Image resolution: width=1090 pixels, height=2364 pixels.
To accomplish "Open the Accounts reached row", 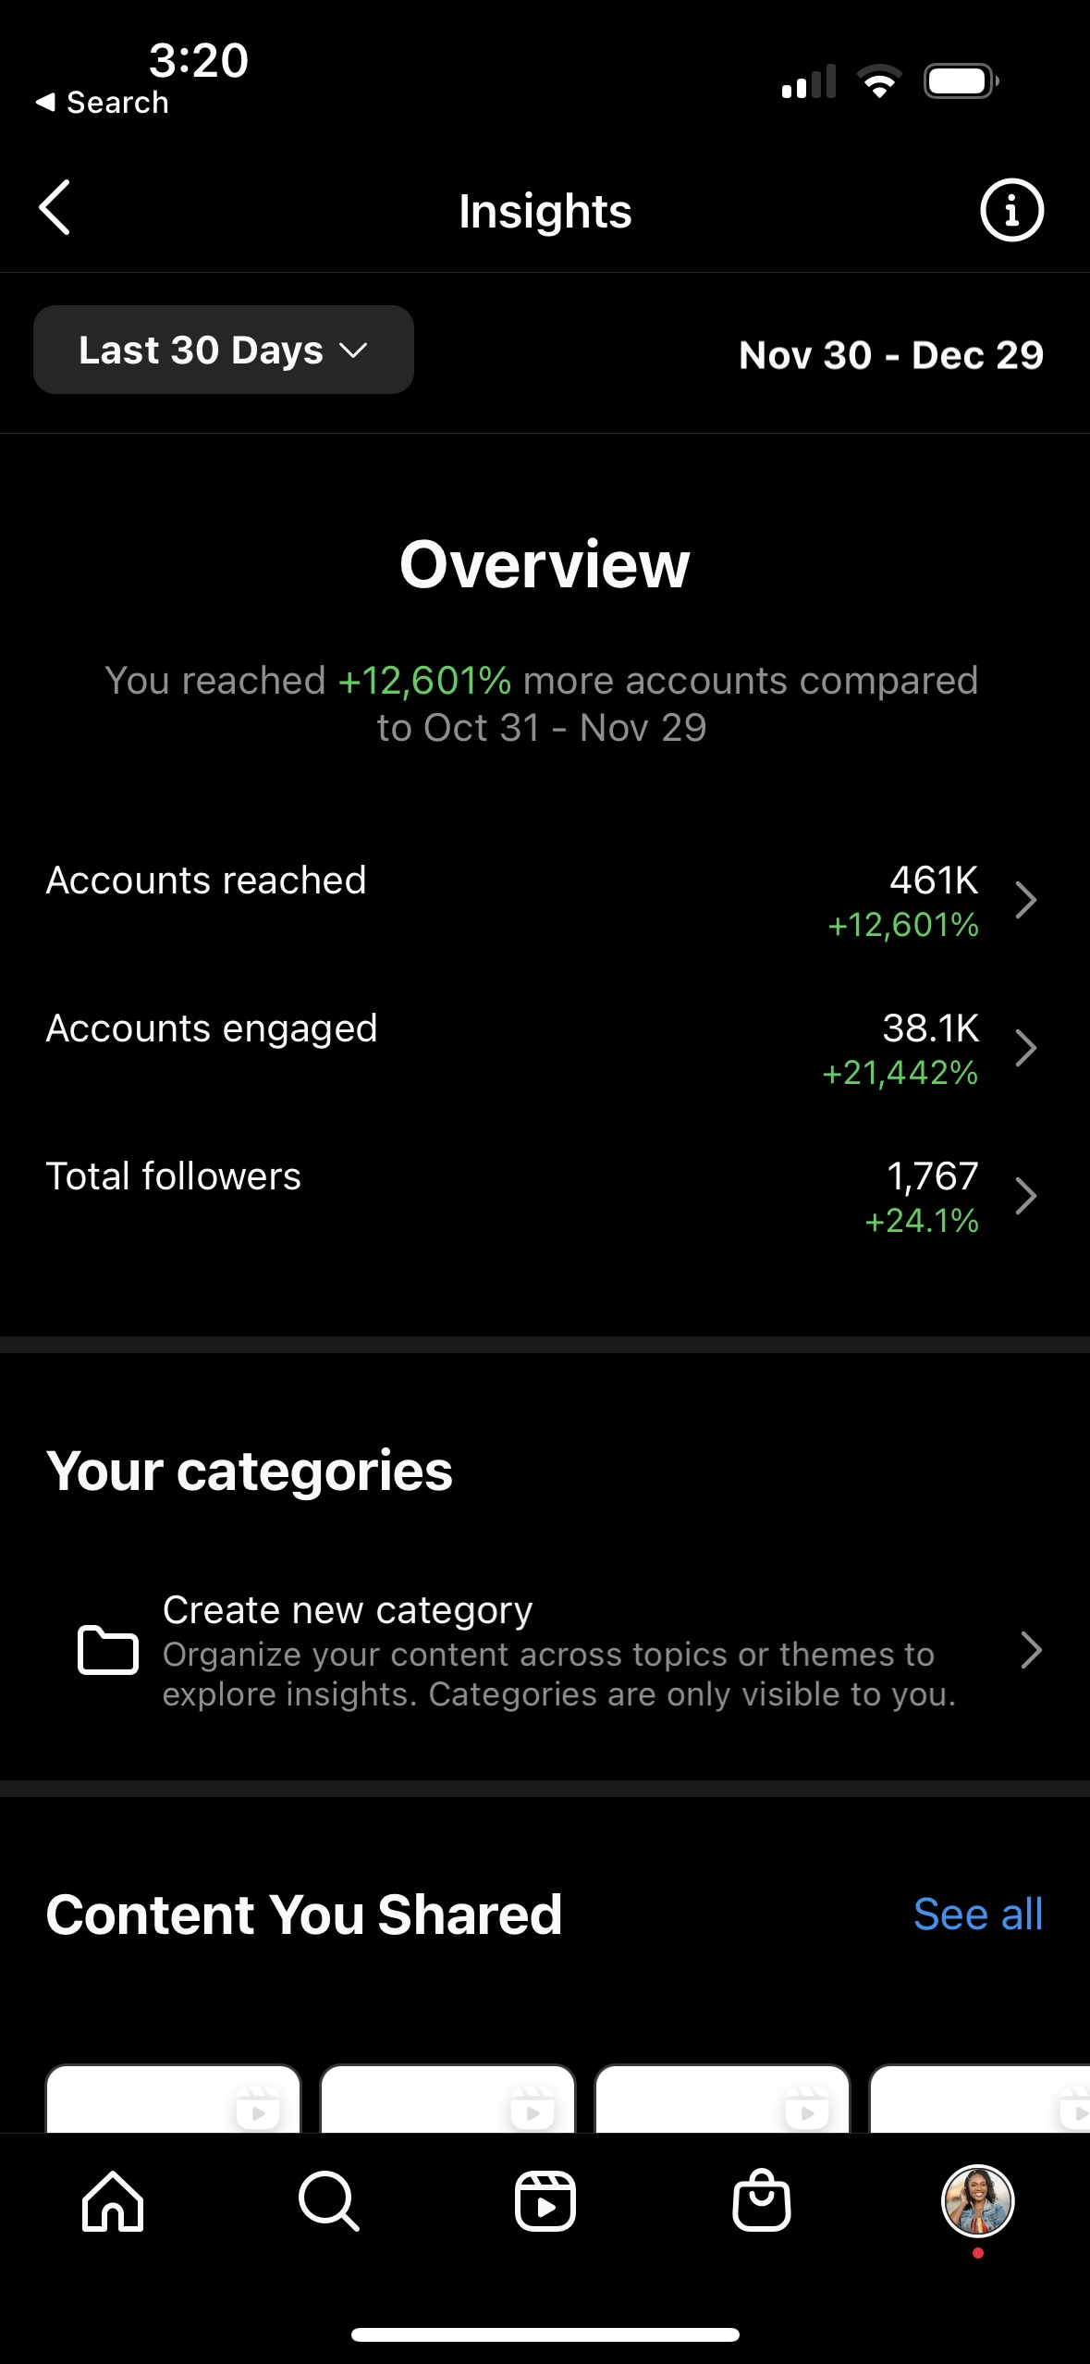I will point(206,880).
